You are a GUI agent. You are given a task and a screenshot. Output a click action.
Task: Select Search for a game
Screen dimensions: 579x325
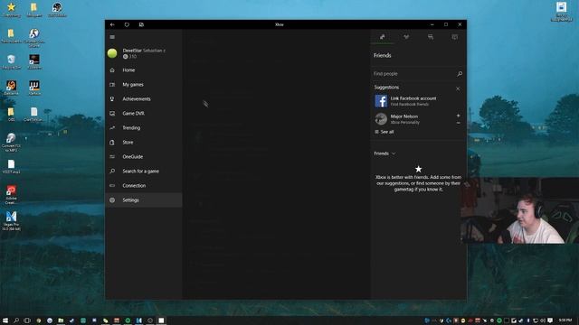point(144,171)
